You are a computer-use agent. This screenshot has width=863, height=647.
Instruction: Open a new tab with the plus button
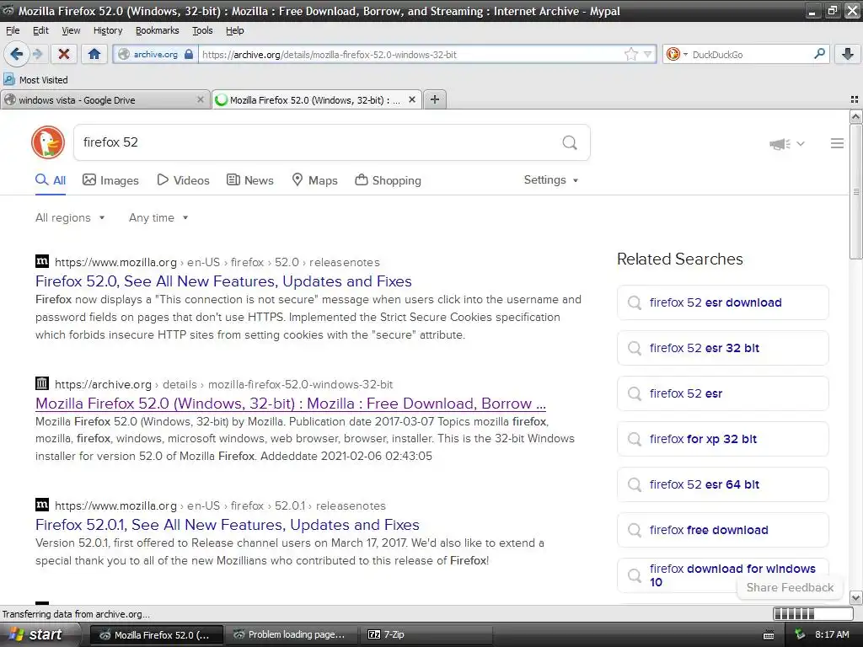click(435, 99)
